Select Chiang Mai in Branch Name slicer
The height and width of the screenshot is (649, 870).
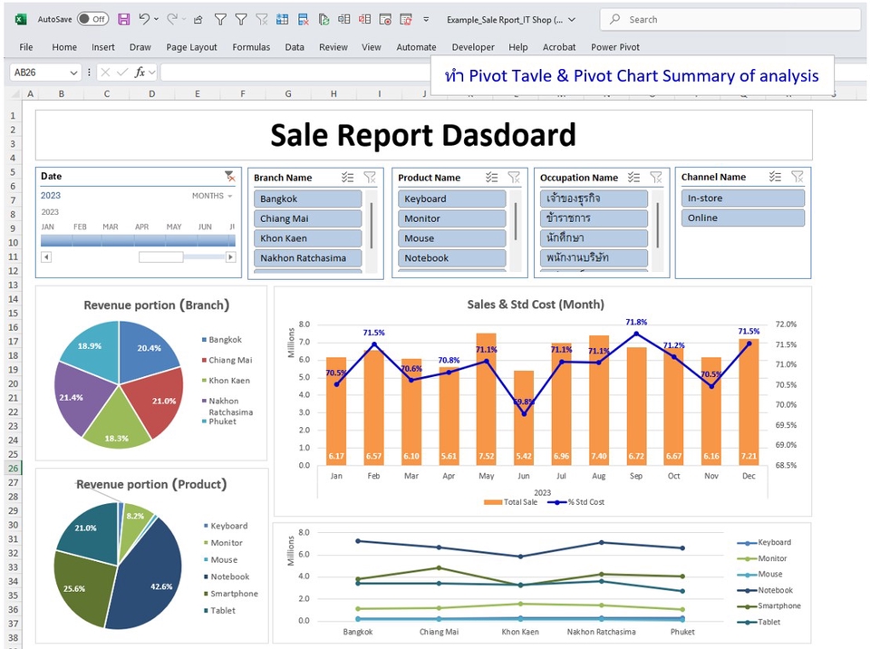coord(307,218)
